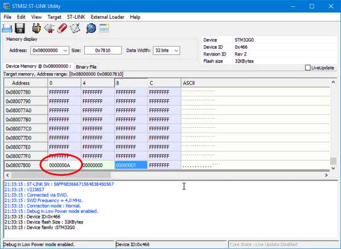Image resolution: width=341 pixels, height=249 pixels.
Task: Click the Disconnect from target icon
Action: [x=48, y=28]
